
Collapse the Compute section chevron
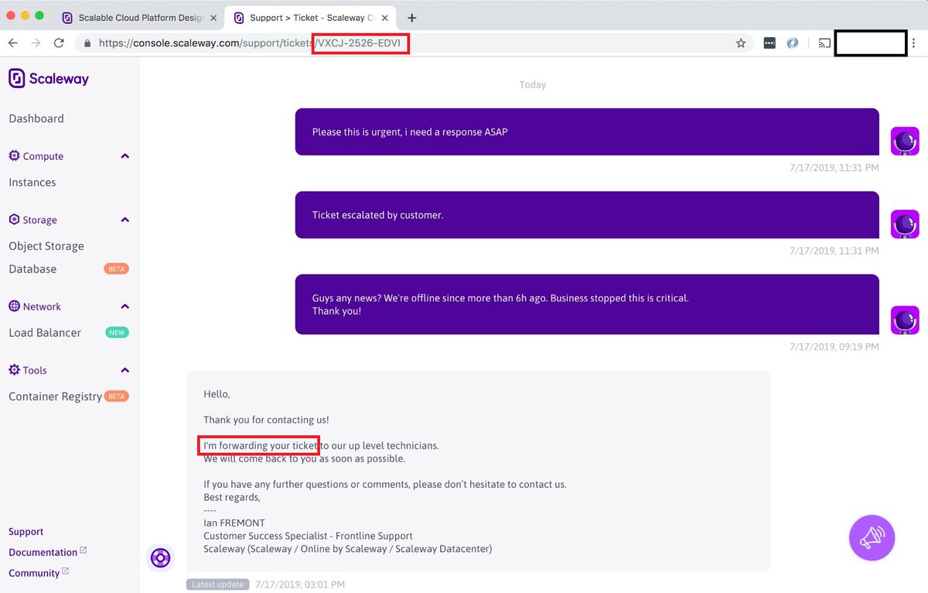pyautogui.click(x=125, y=156)
